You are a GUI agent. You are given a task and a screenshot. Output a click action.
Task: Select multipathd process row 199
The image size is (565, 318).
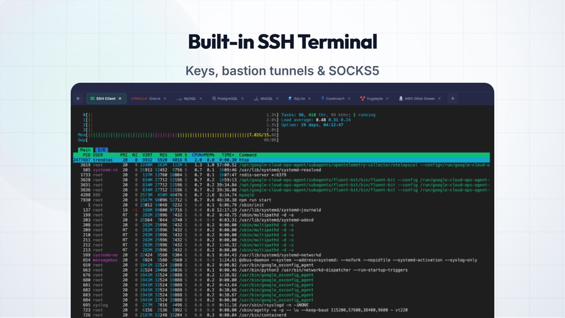coord(281,215)
